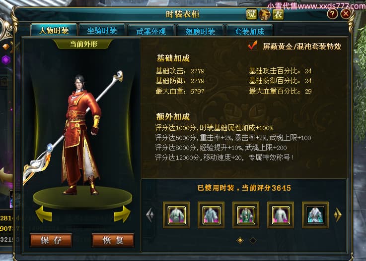The height and width of the screenshot is (261, 366).
Task: Select the green costume in third slot
Action: 246,215
